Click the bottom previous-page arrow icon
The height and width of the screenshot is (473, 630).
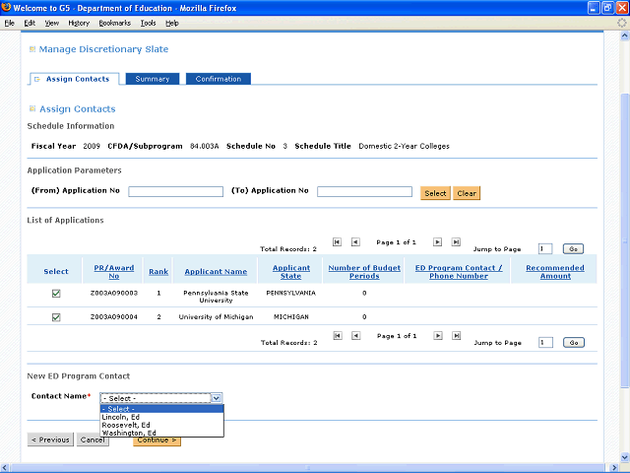coord(355,335)
